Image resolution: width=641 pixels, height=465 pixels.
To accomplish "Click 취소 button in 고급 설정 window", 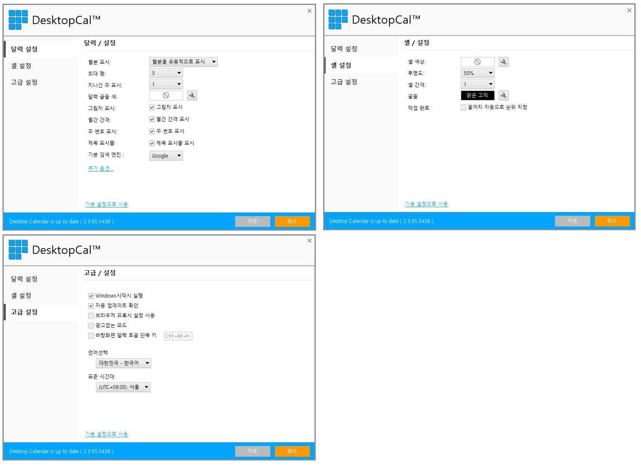I will pyautogui.click(x=292, y=451).
